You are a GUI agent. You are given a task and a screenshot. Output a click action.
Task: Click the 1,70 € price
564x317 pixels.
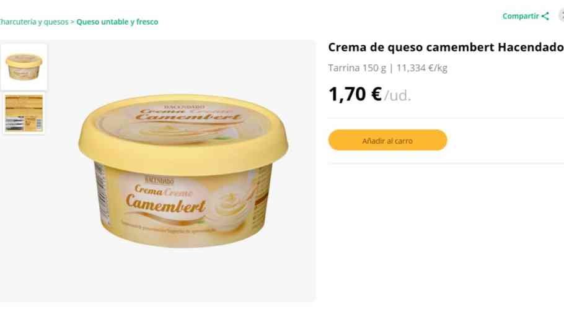355,95
